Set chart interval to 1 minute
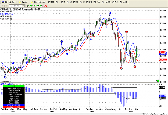168x115 pixels. pos(58,2)
